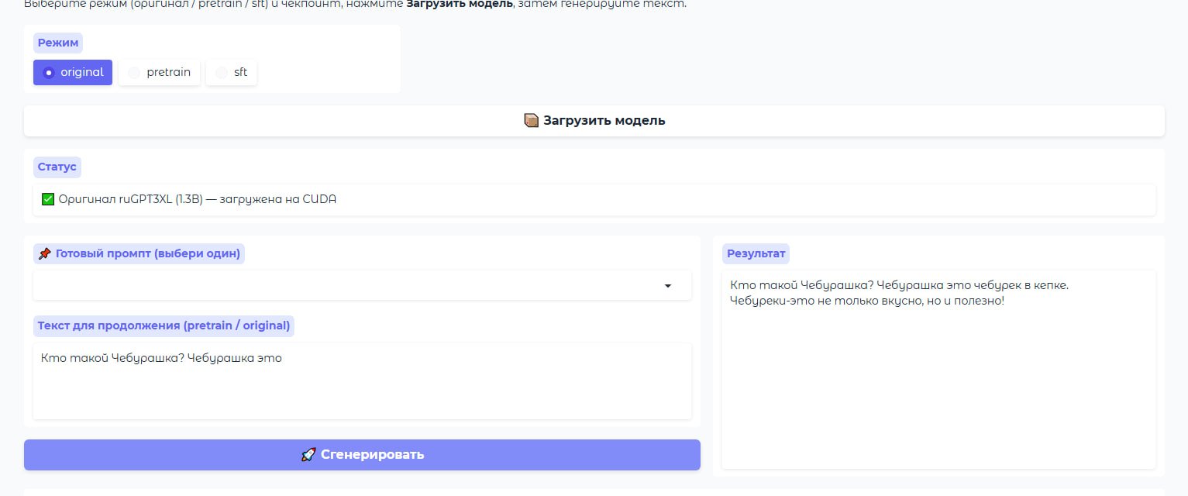The image size is (1188, 496).
Task: Click the green checkmark status icon
Action: [48, 199]
